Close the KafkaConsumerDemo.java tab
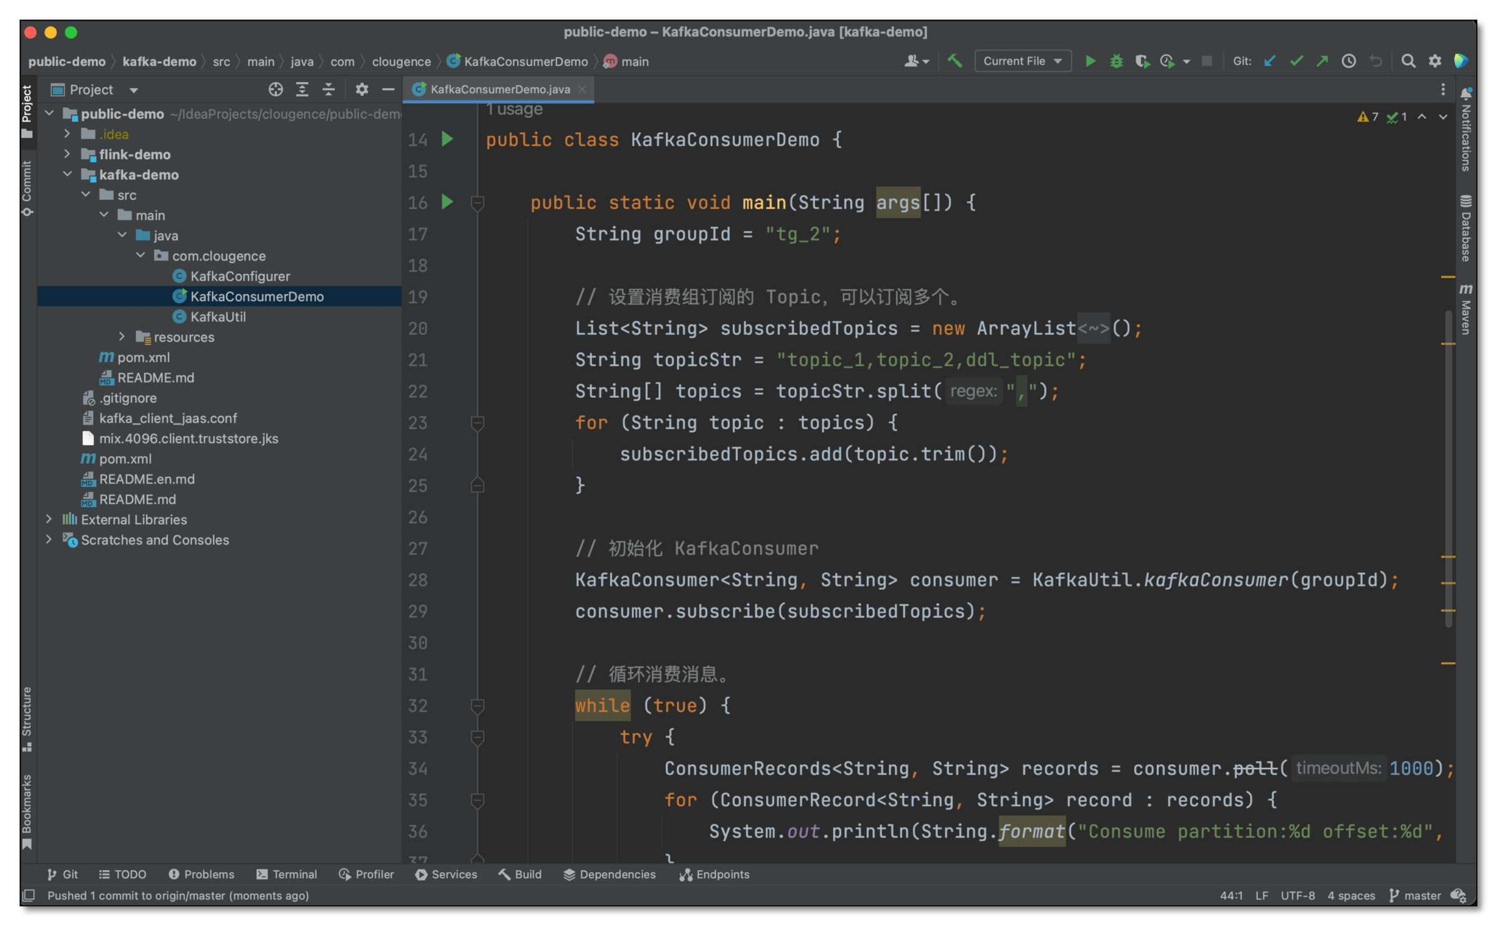This screenshot has height=926, width=1497. (x=583, y=90)
